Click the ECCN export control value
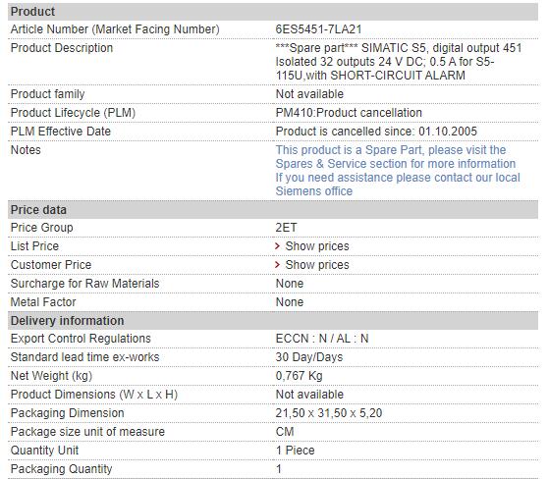The image size is (548, 479). (322, 339)
